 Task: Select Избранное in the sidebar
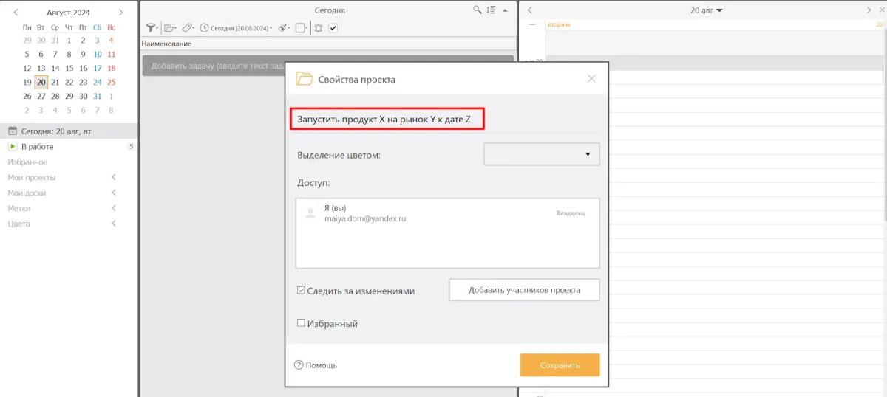tap(27, 162)
